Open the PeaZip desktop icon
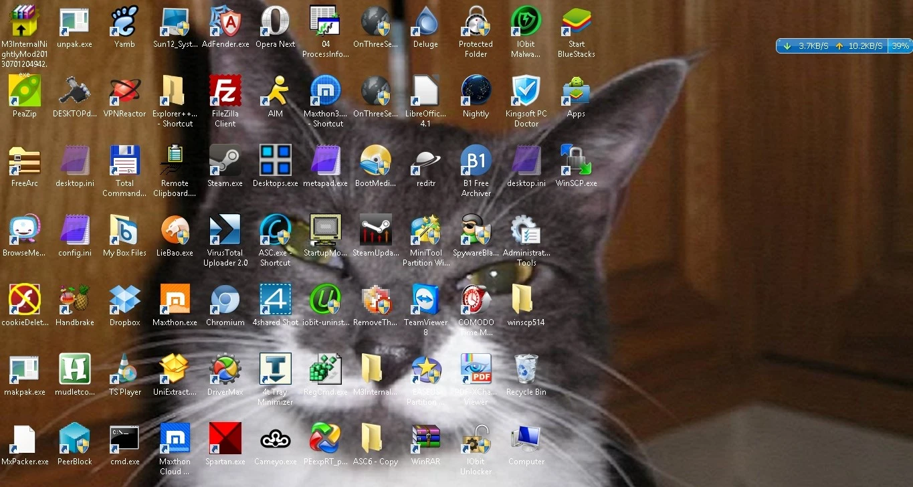The width and height of the screenshot is (913, 487). (25, 90)
